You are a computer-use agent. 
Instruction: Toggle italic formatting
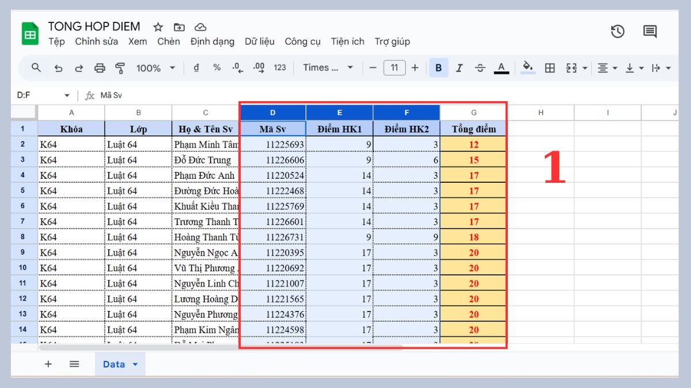point(459,68)
